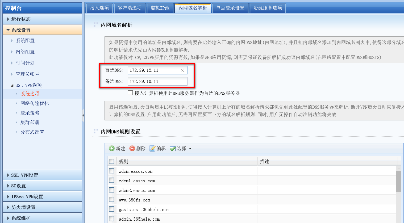Click the red Delete (删除) icon

coord(132,148)
